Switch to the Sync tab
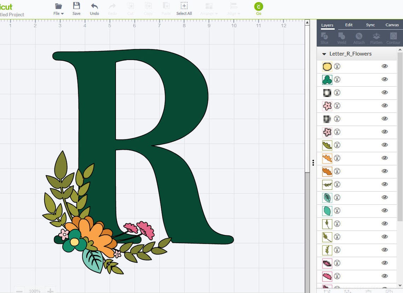 tap(370, 25)
